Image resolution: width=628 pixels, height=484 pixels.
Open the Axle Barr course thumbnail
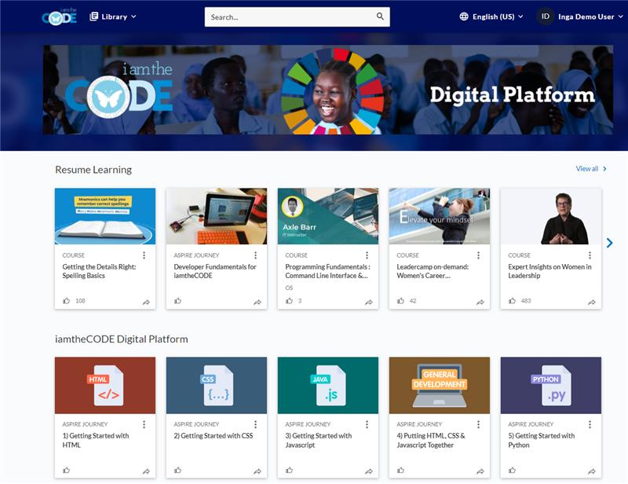328,216
